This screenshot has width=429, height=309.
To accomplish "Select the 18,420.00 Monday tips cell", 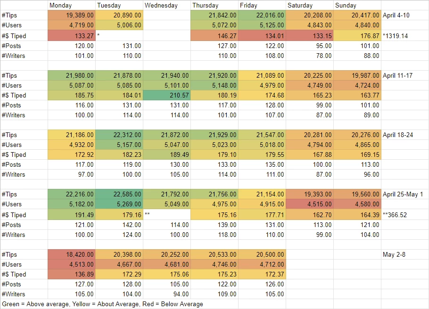I will point(71,254).
